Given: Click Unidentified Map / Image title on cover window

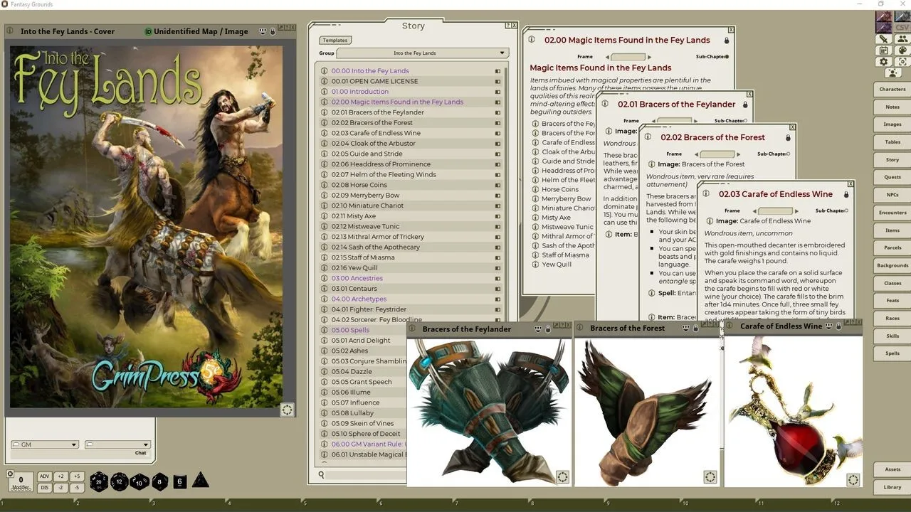Looking at the screenshot, I should (201, 31).
